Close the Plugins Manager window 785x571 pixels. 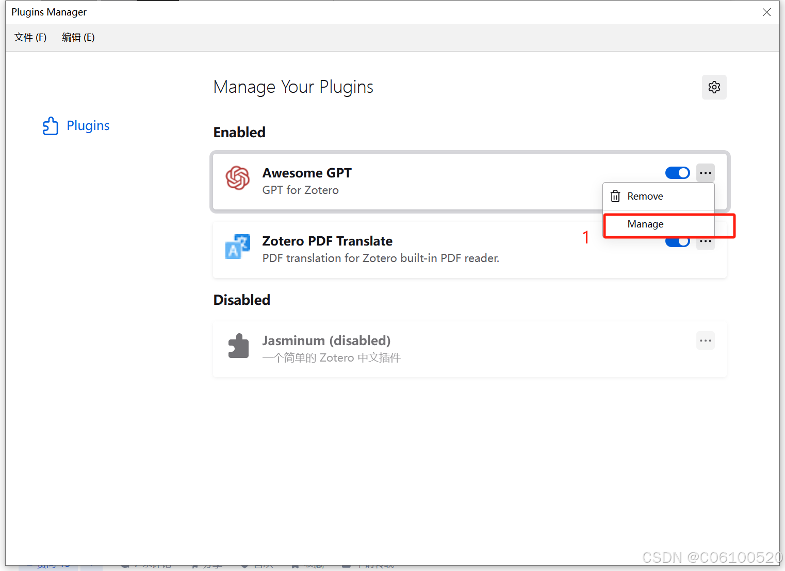point(766,12)
